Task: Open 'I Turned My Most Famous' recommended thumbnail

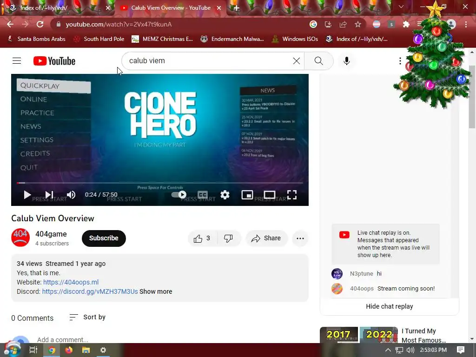Action: [359, 335]
